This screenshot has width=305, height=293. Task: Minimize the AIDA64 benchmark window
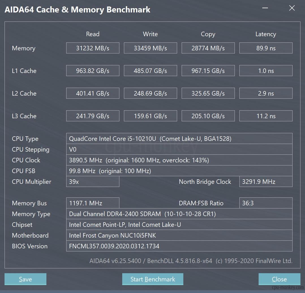tap(265, 8)
